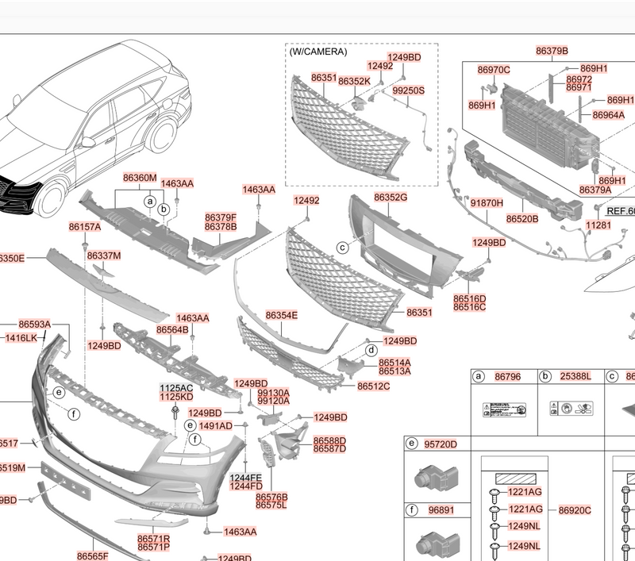Click part number 99130A
The height and width of the screenshot is (561, 635).
point(273,392)
